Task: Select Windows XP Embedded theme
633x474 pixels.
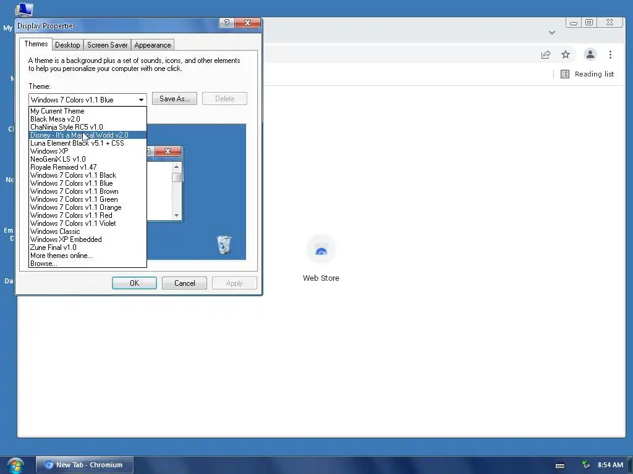Action: (88, 239)
